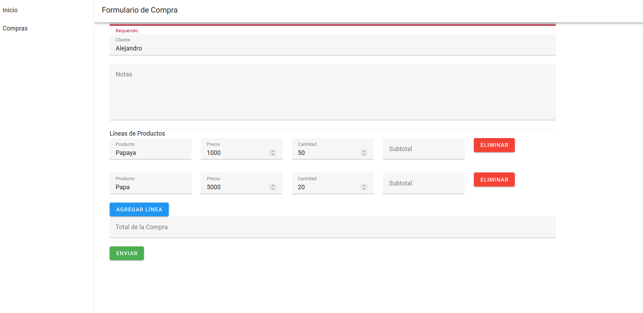Decrease the Papaya price with down arrow
643x313 pixels.
(x=273, y=154)
